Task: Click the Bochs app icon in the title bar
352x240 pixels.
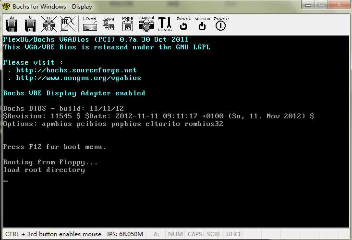Action: [x=6, y=6]
